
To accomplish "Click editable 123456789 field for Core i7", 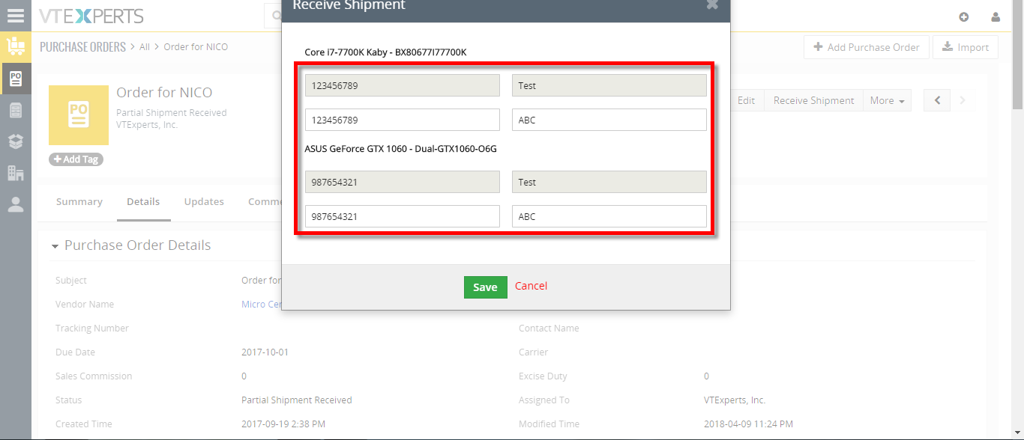I will click(x=402, y=120).
